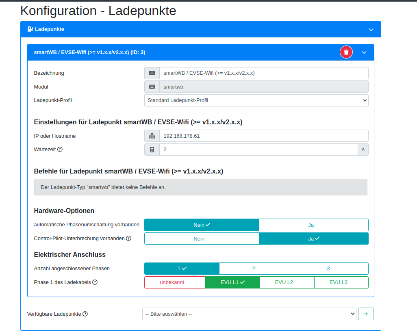
Task: Click the 'Anzahl angeschlossener Phasen' label
Action: (x=72, y=269)
